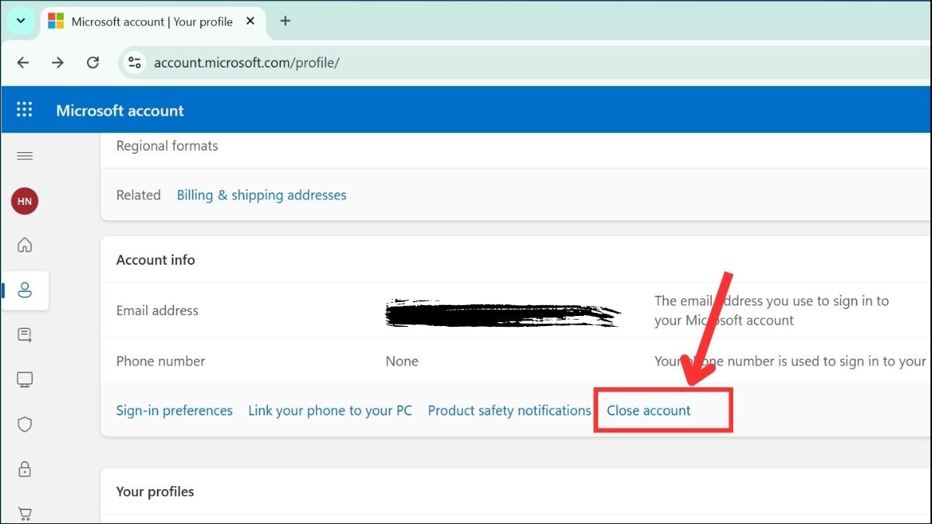View site information icon in address bar
932x524 pixels.
coord(134,63)
